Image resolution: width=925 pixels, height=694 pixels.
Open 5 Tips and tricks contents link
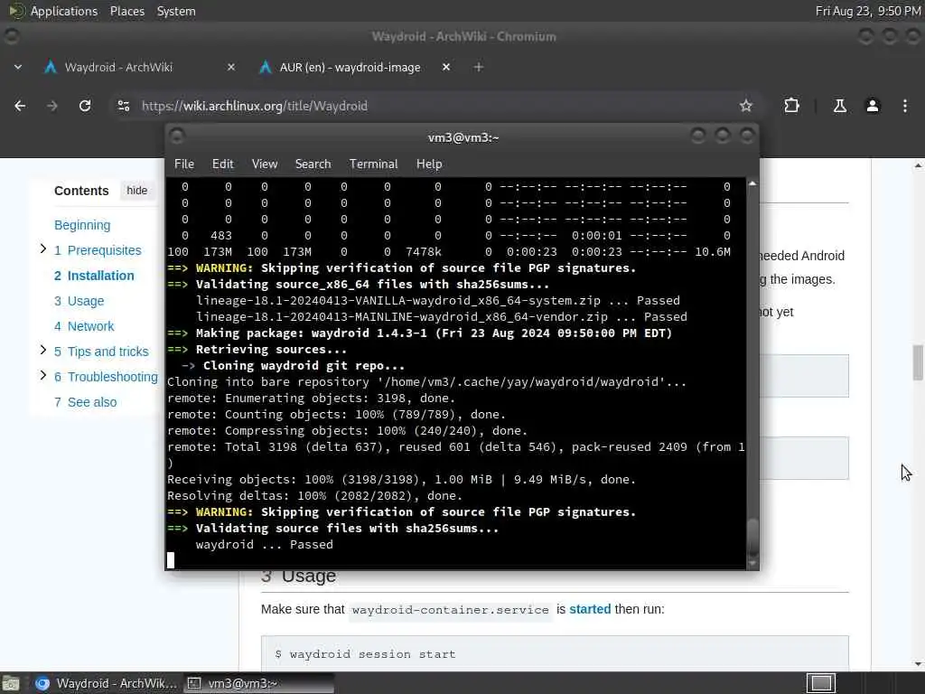[101, 352]
